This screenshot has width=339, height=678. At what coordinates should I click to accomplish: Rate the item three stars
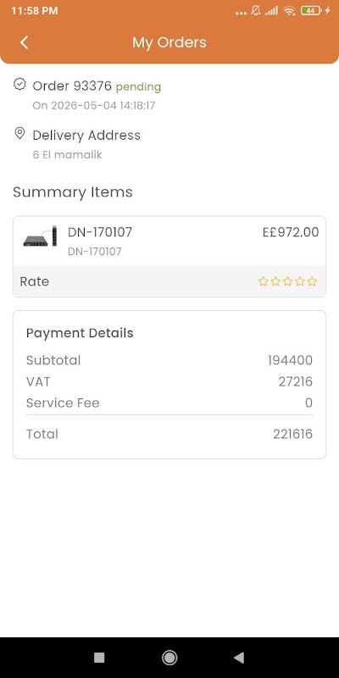pyautogui.click(x=287, y=281)
